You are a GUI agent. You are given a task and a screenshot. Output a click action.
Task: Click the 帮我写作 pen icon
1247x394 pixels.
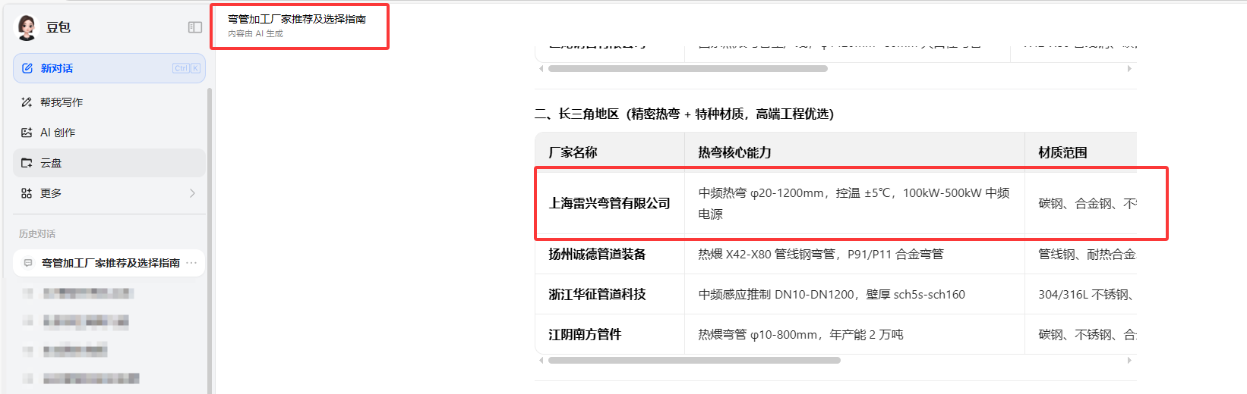tap(27, 102)
